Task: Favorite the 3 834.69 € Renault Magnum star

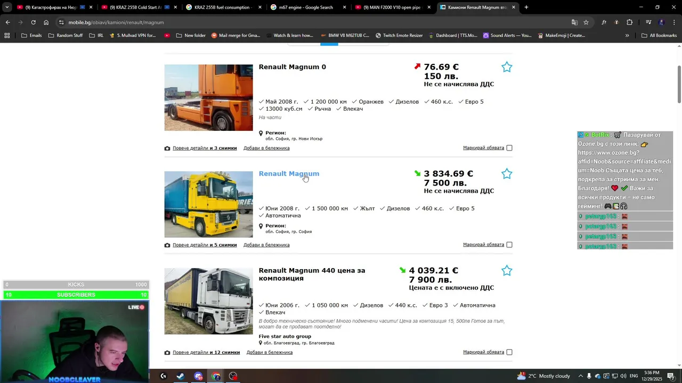Action: click(507, 174)
